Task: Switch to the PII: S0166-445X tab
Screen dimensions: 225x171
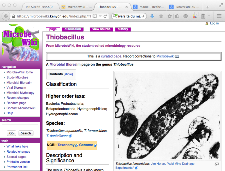Action: (x=40, y=7)
